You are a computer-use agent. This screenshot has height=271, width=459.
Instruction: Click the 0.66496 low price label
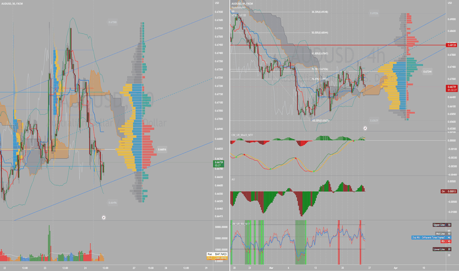pyautogui.click(x=112, y=203)
